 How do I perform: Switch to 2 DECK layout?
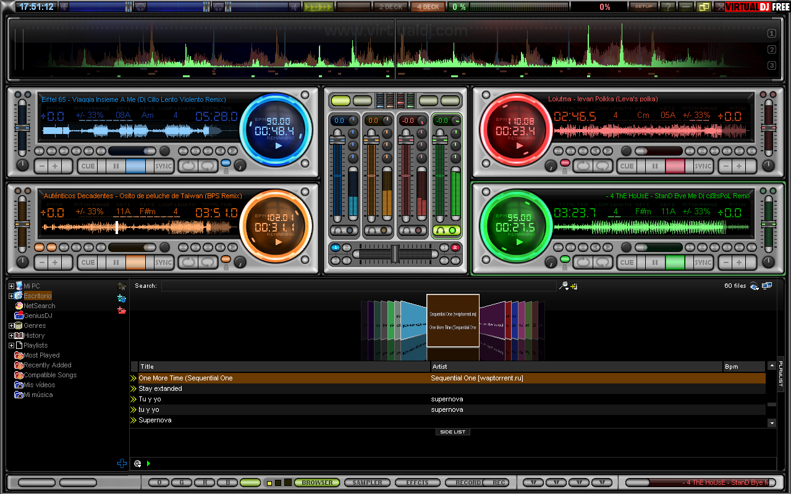(391, 7)
